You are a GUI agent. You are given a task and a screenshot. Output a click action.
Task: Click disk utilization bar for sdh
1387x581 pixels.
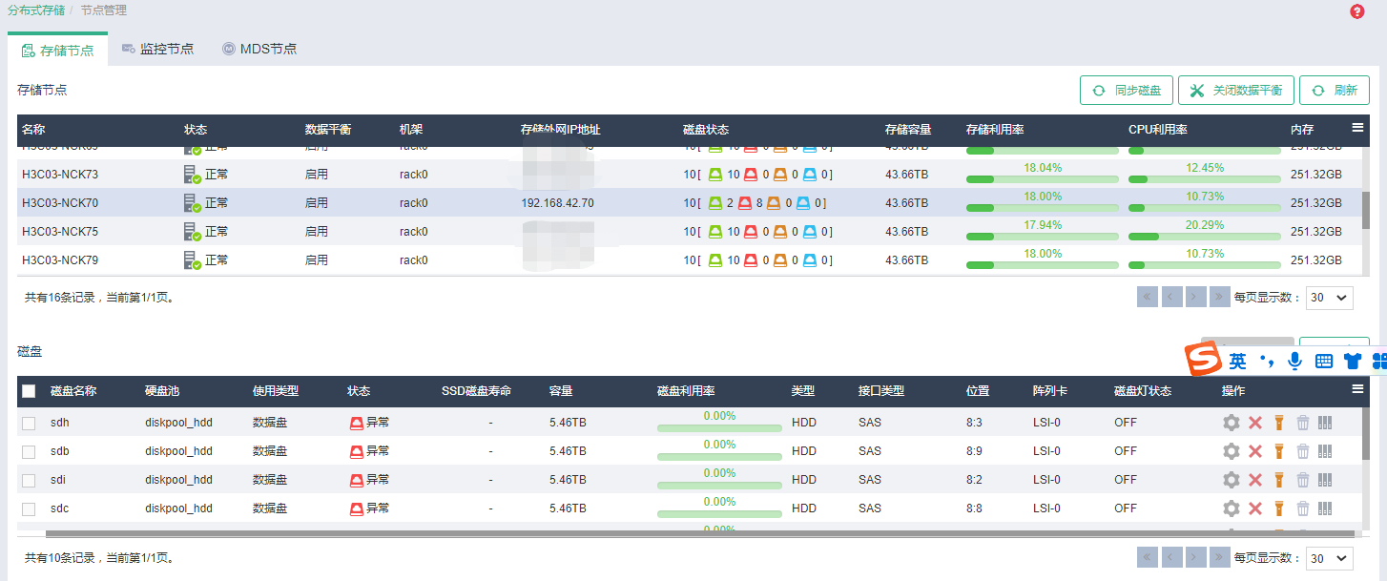(x=719, y=430)
